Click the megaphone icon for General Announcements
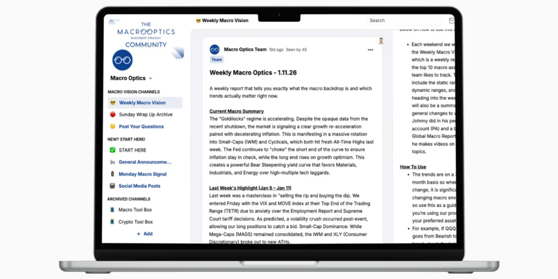Screen dimensions: 558x279 click(x=112, y=162)
